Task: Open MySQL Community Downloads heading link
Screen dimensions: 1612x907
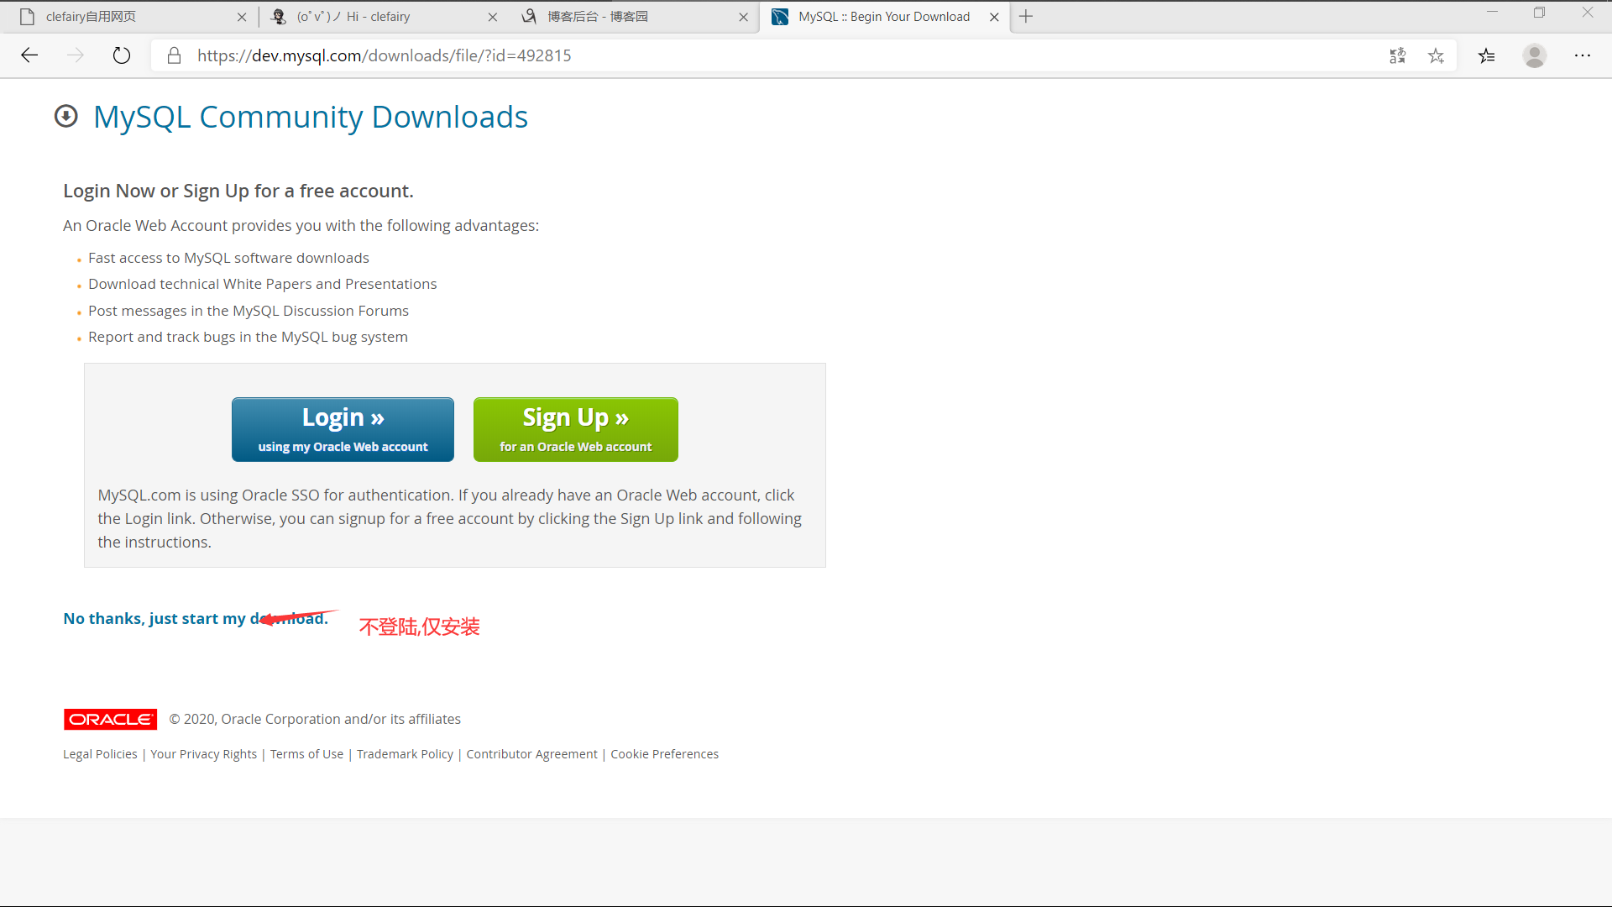Action: (311, 117)
